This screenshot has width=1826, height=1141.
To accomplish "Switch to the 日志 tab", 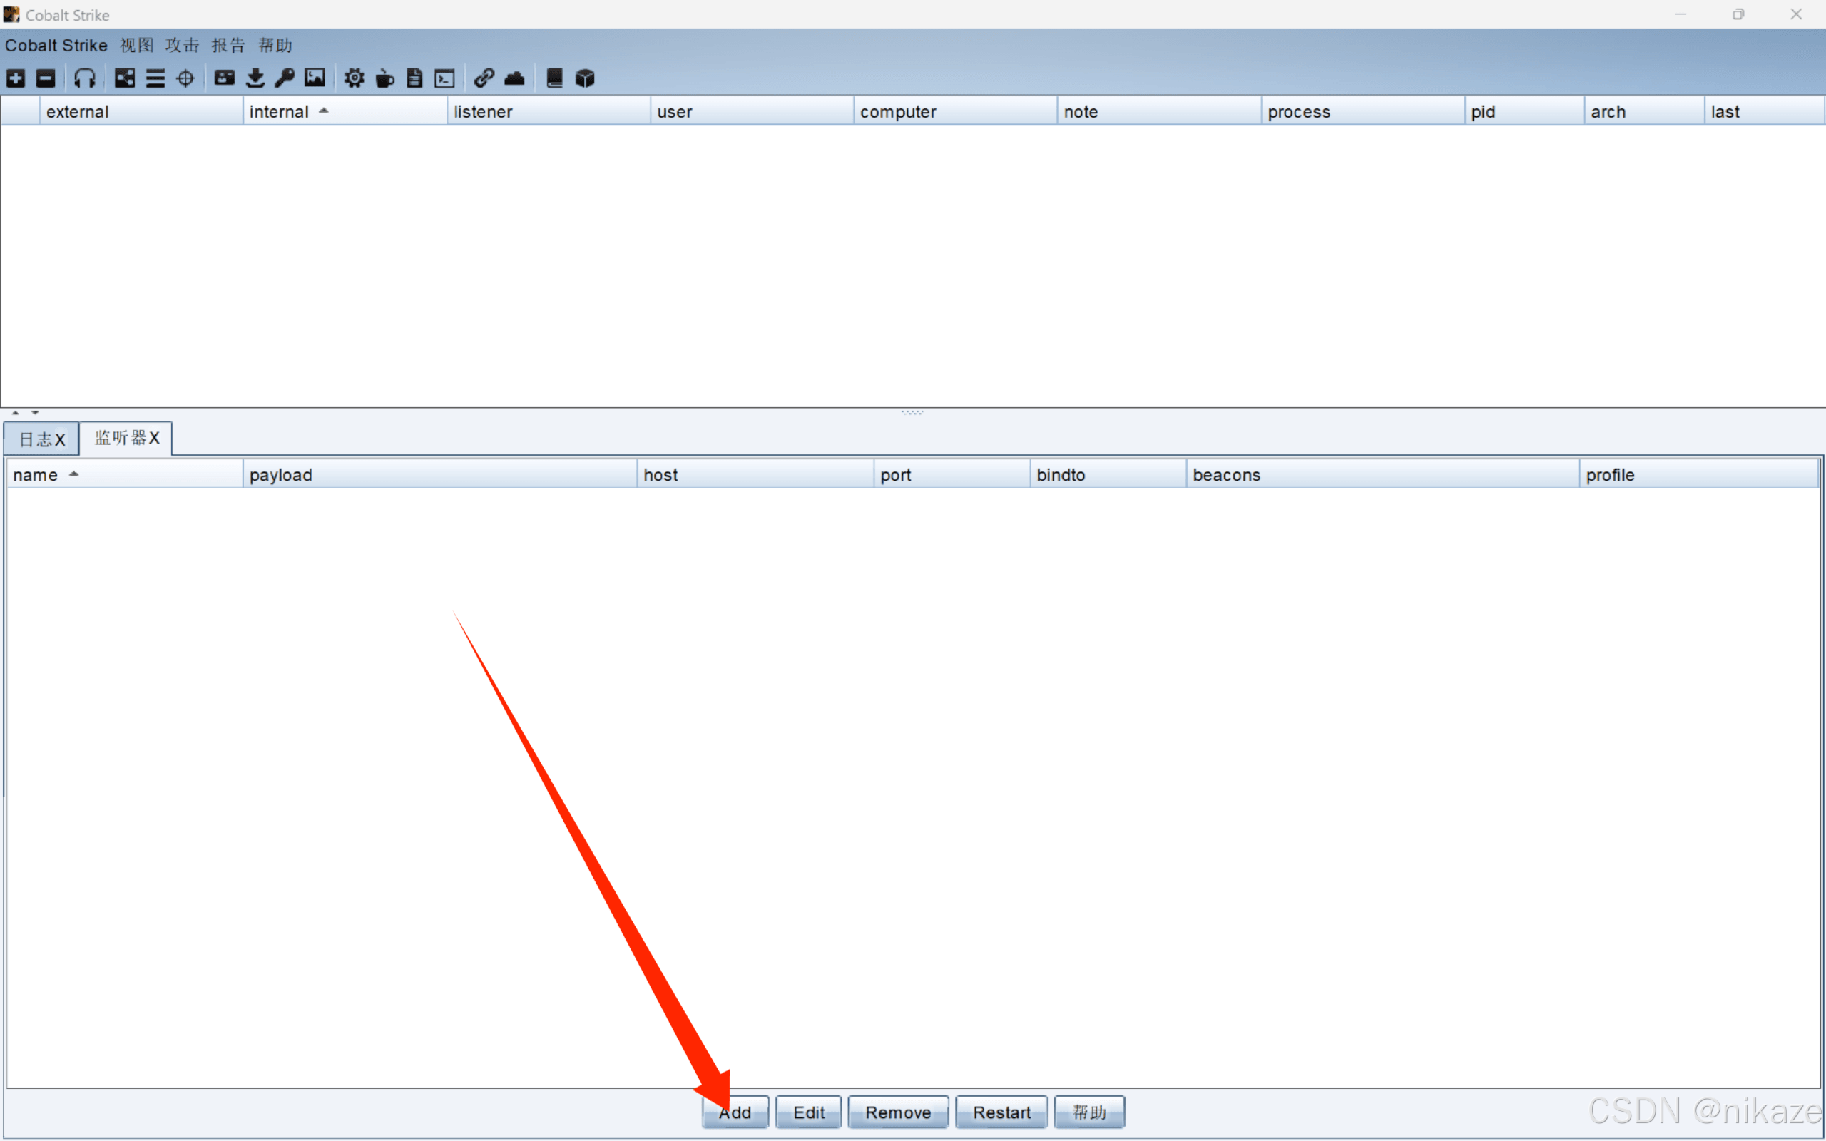I will [x=36, y=439].
